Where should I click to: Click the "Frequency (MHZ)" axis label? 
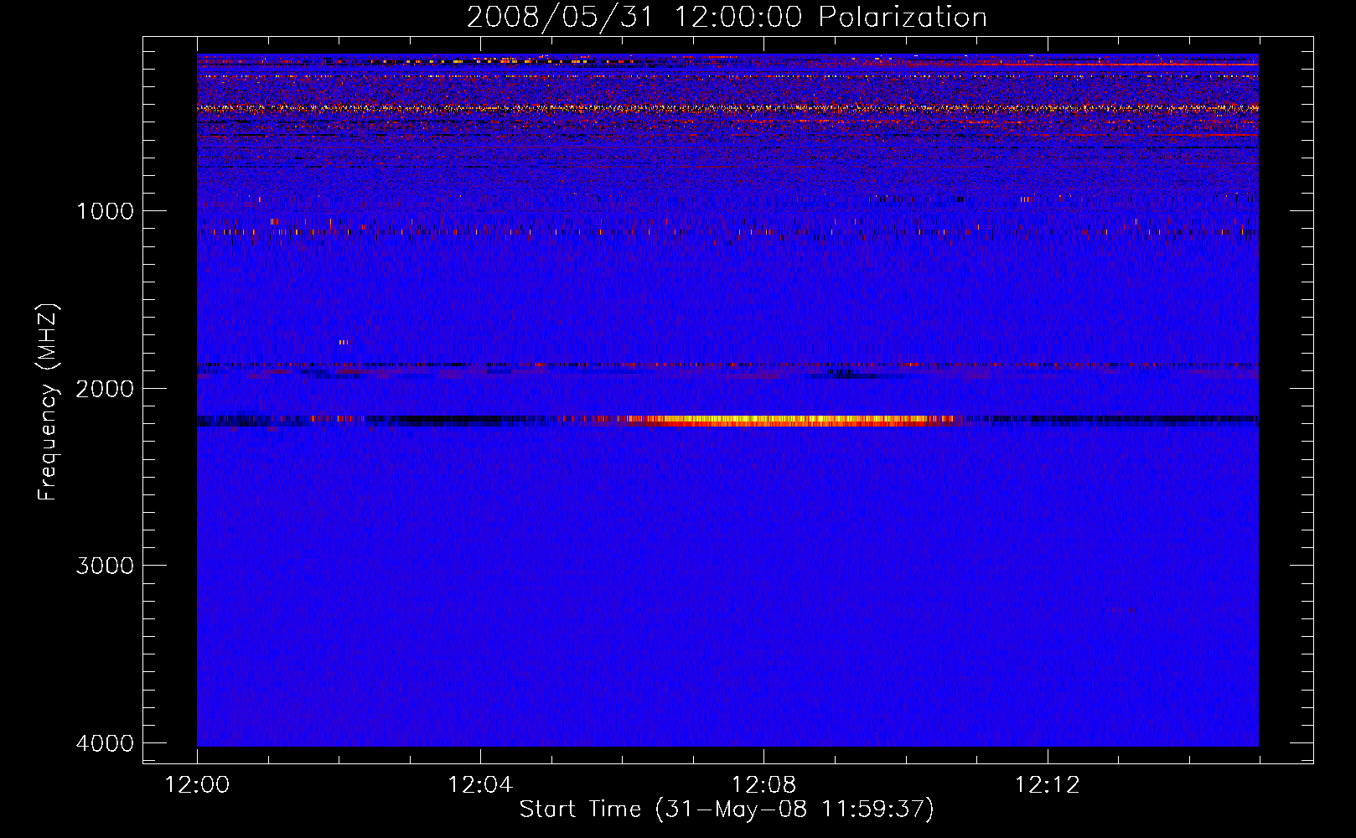point(48,402)
